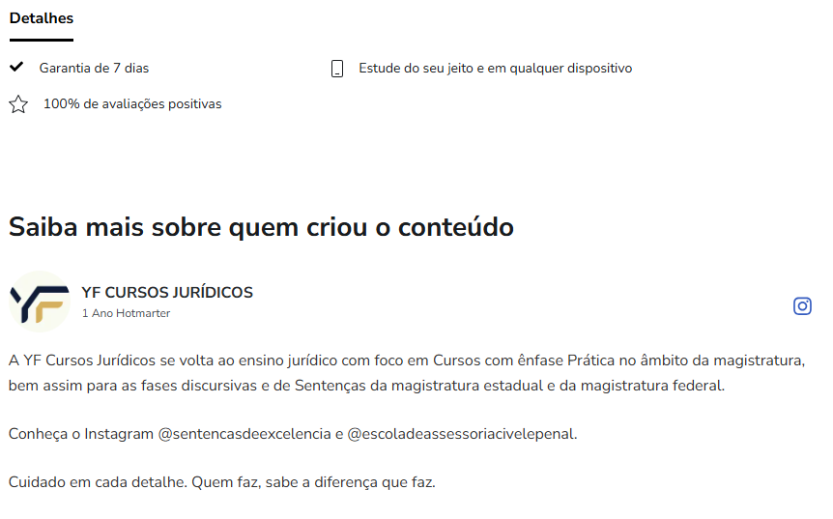Click the Garantia de 7 dias text
The height and width of the screenshot is (519, 833).
94,68
